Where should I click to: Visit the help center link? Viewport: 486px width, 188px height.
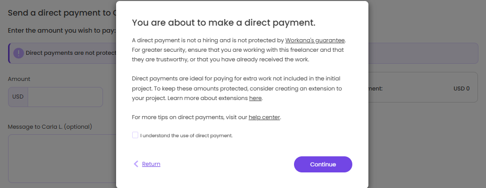tap(264, 118)
